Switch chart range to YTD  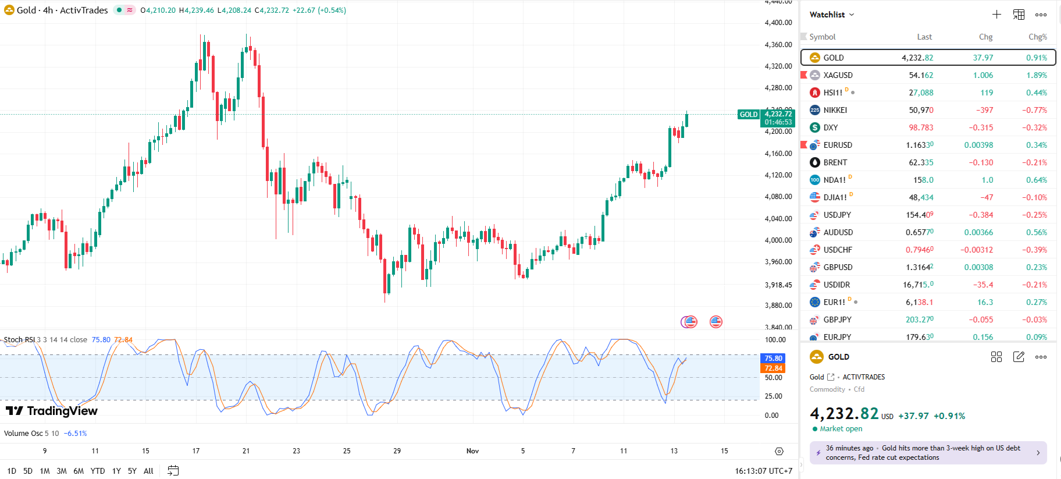pos(98,471)
